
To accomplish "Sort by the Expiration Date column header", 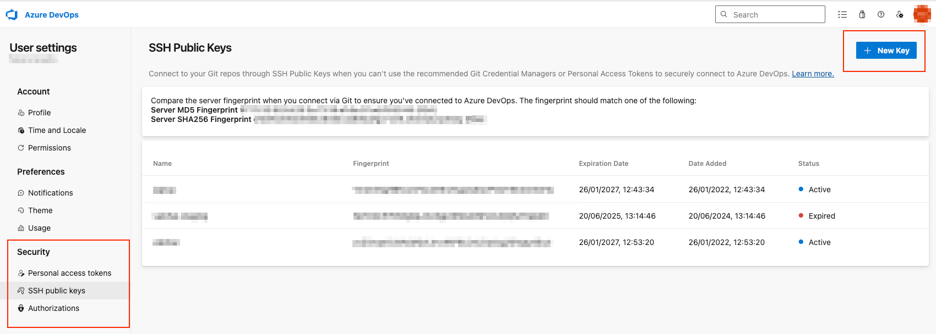I will coord(603,164).
